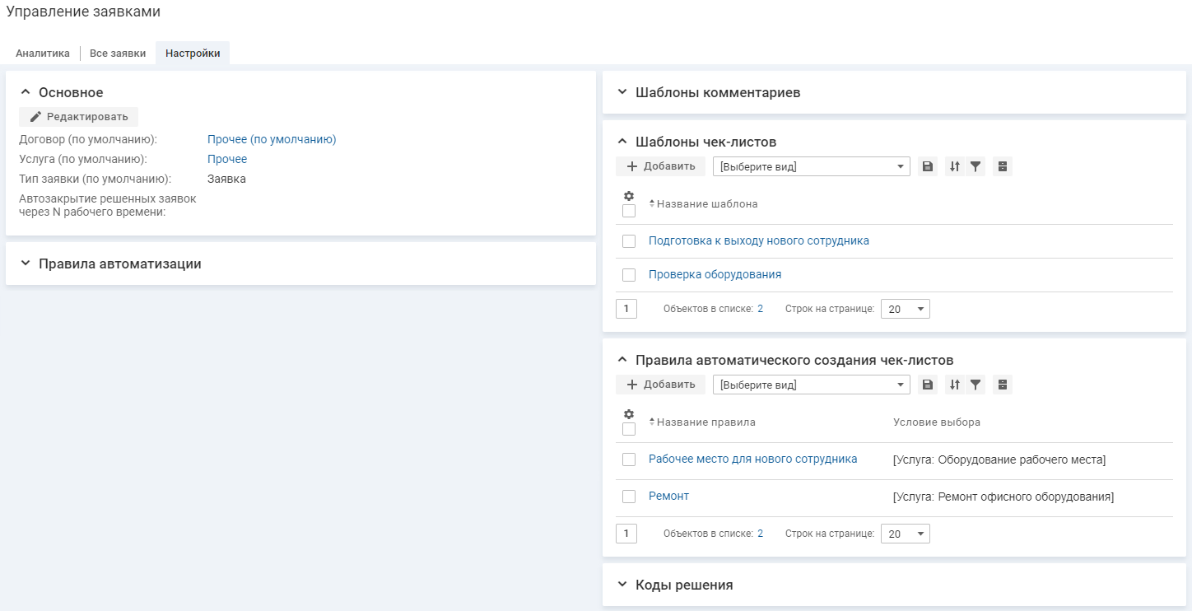This screenshot has width=1192, height=611.
Task: Expand the Правила автоматизации section
Action: point(119,264)
